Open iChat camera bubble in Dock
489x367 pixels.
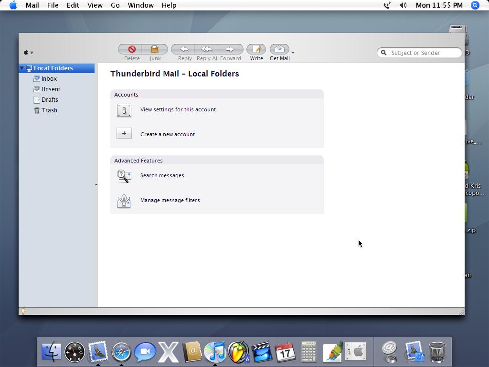click(145, 352)
